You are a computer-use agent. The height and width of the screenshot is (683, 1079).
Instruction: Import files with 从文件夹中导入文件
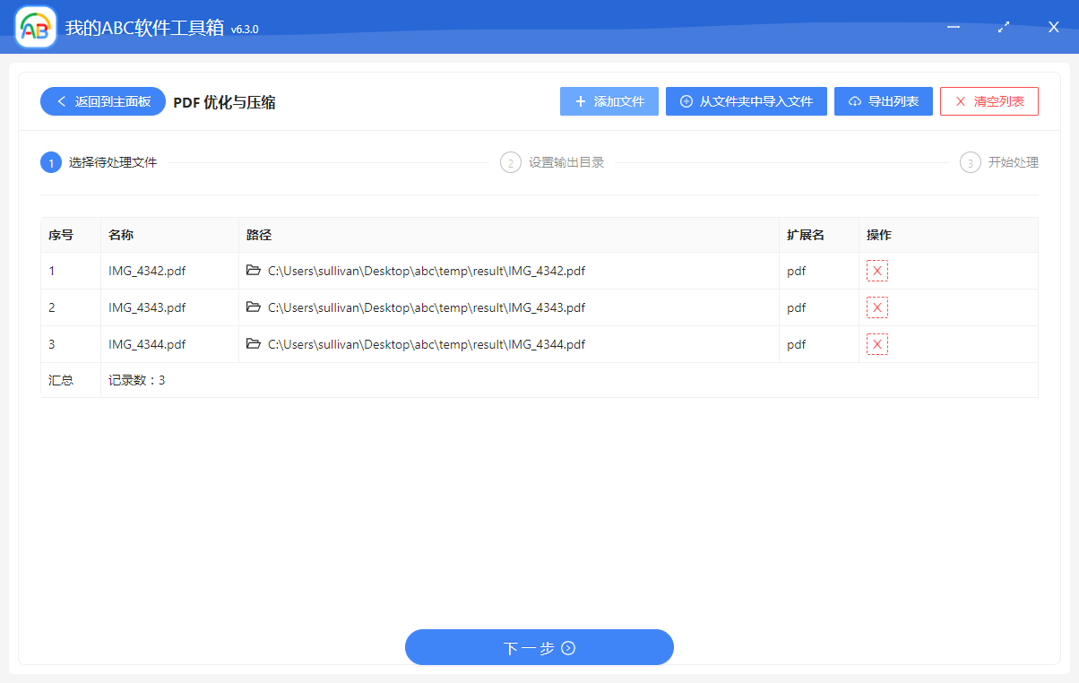(x=747, y=101)
